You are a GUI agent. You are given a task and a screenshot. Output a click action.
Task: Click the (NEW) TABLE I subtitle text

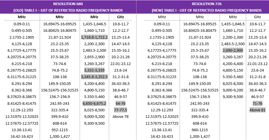[x=206, y=11]
